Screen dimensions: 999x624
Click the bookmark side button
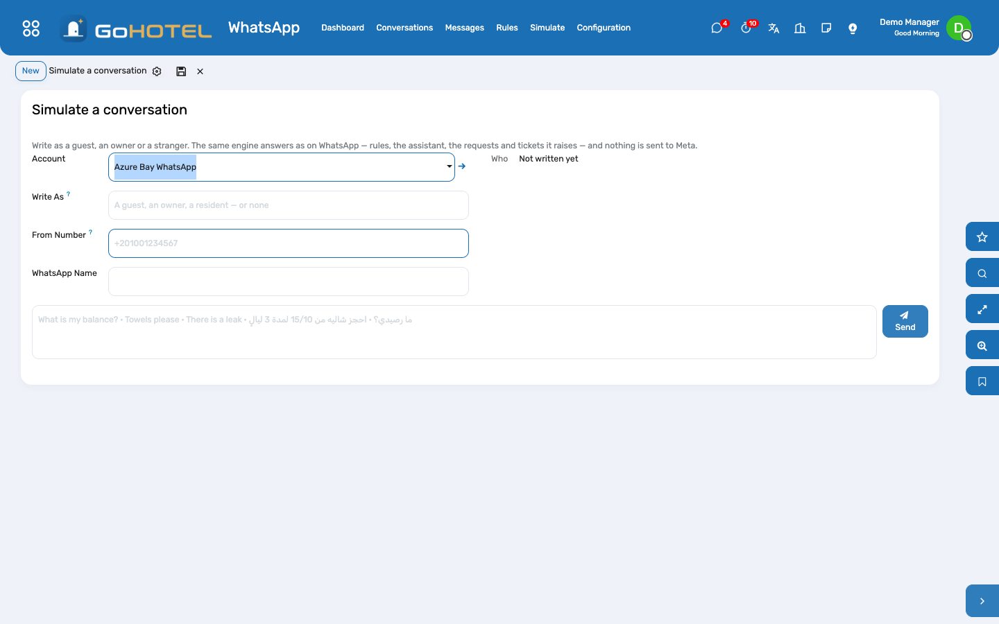click(x=982, y=381)
